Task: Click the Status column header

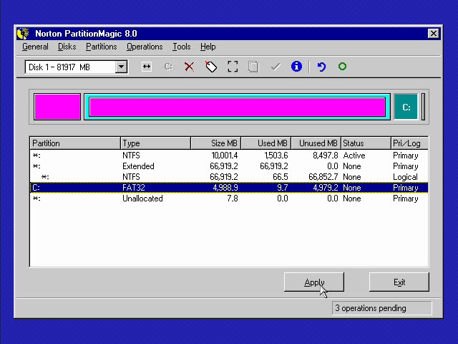Action: coord(366,143)
